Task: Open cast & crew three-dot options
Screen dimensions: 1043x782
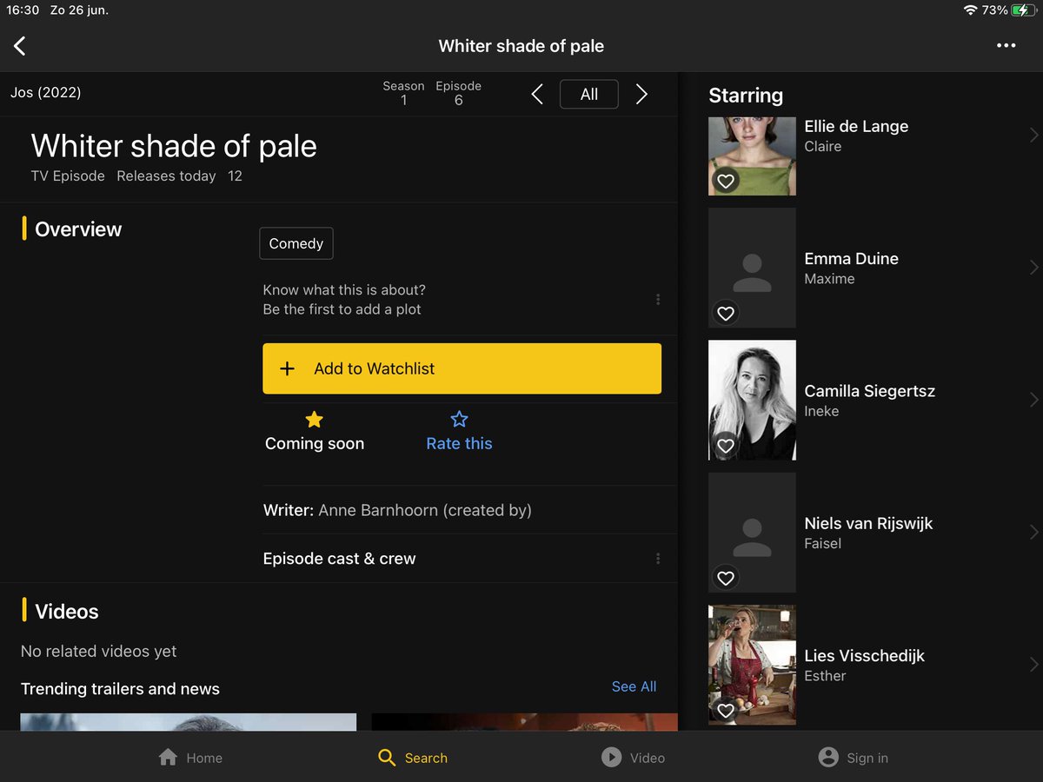Action: [x=658, y=559]
